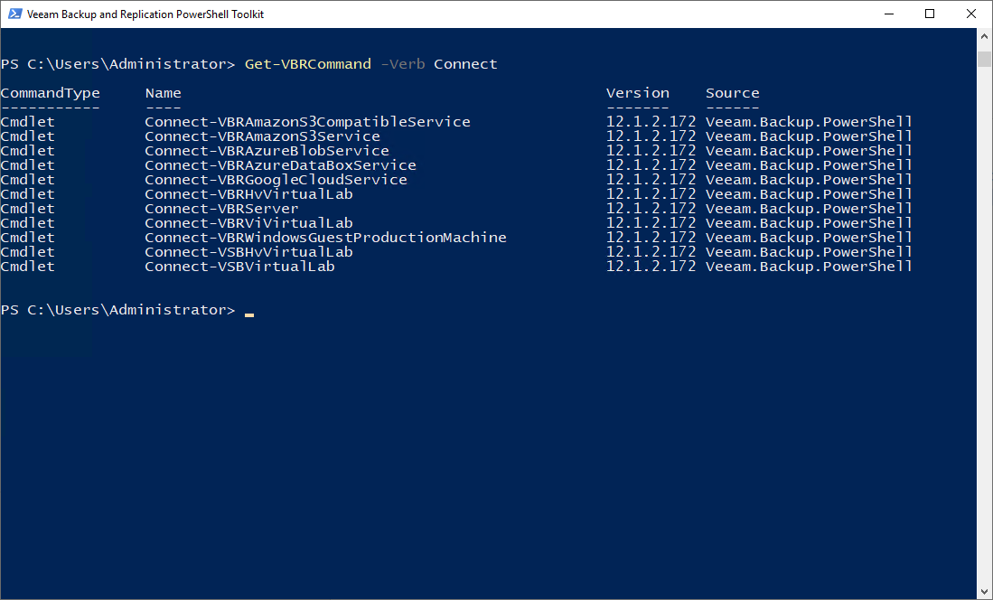
Task: Click Connect-VBRAzureDataBoxService cmdlet name
Action: coord(280,165)
